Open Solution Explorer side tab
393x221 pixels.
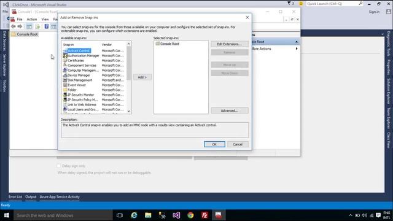click(x=389, y=91)
